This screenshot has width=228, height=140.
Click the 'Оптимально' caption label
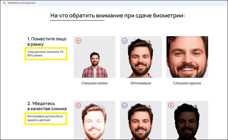141,83
